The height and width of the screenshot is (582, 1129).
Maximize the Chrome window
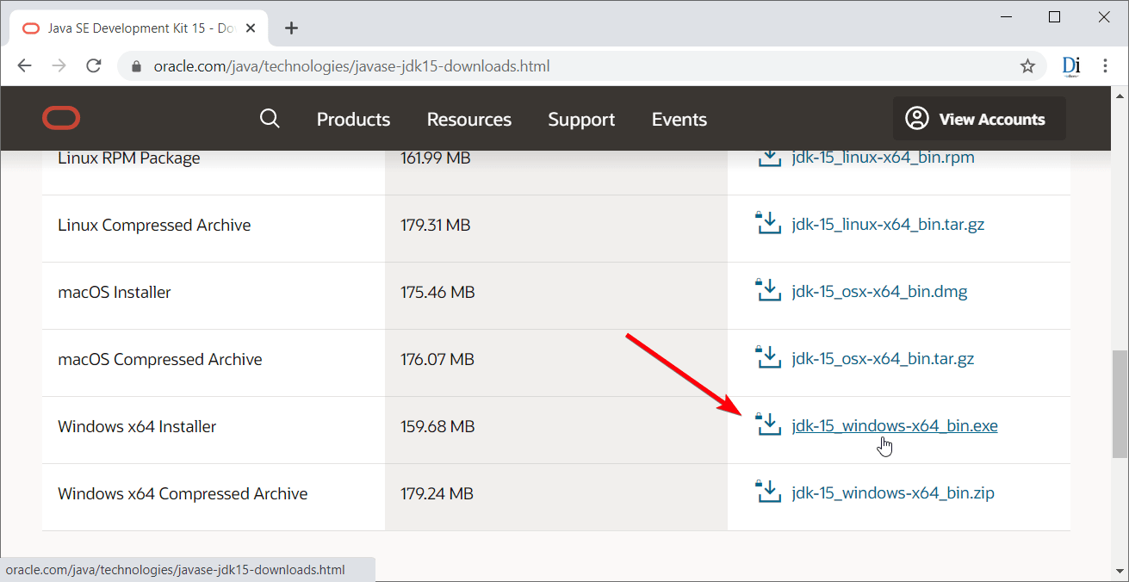click(1055, 16)
